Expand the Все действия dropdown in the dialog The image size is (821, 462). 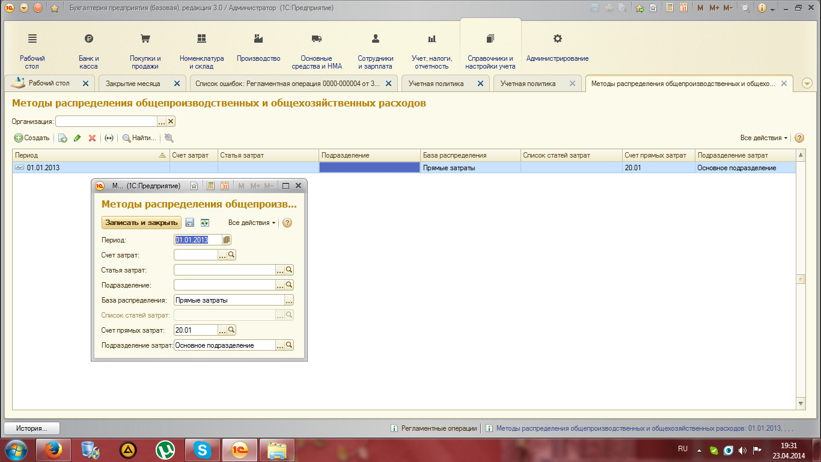[x=252, y=223]
